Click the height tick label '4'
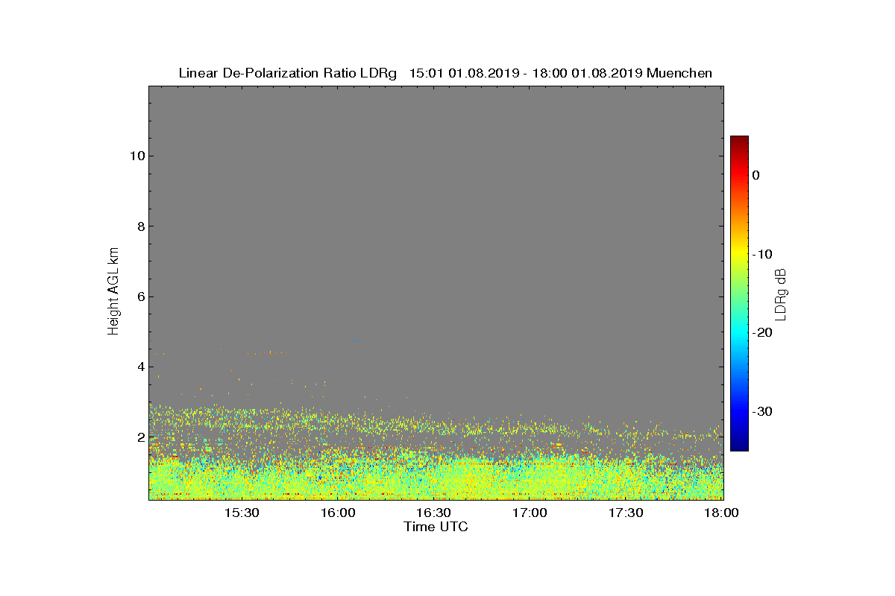This screenshot has width=895, height=596. [139, 367]
